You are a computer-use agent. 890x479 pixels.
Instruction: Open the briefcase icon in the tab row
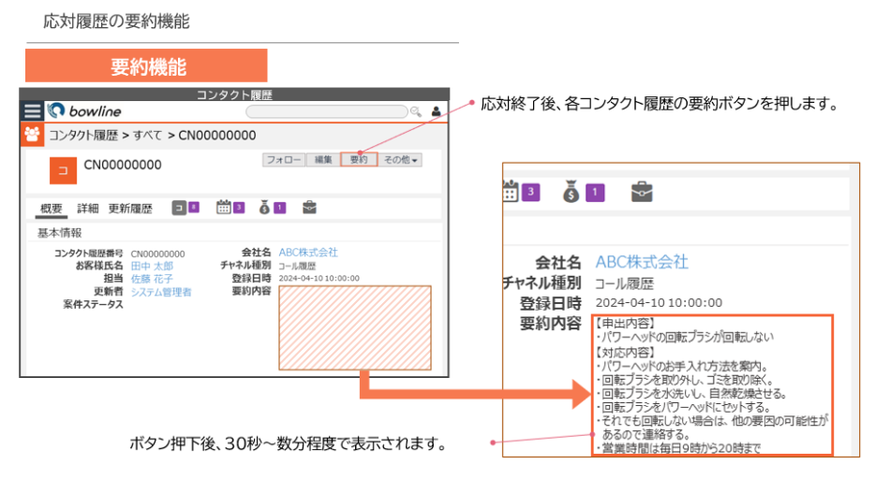click(x=309, y=208)
